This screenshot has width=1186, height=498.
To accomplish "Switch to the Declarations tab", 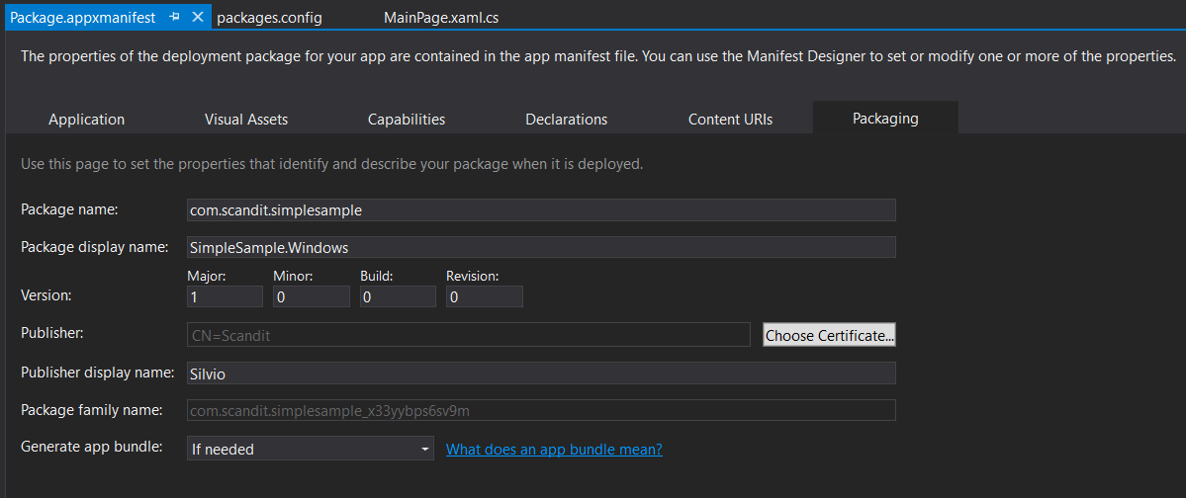I will tap(567, 119).
